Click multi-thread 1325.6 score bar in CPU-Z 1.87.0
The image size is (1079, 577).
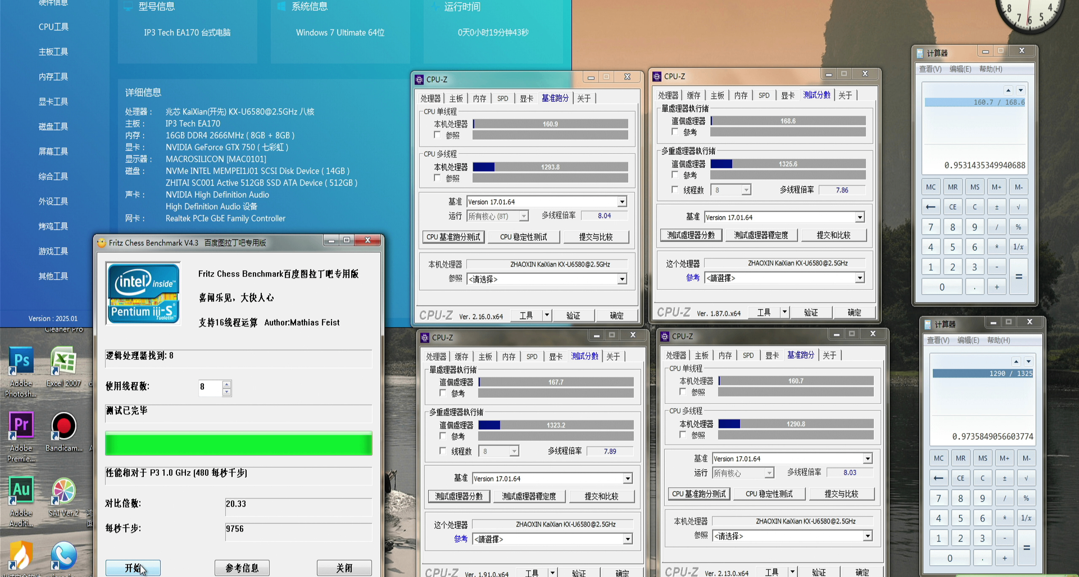[788, 164]
